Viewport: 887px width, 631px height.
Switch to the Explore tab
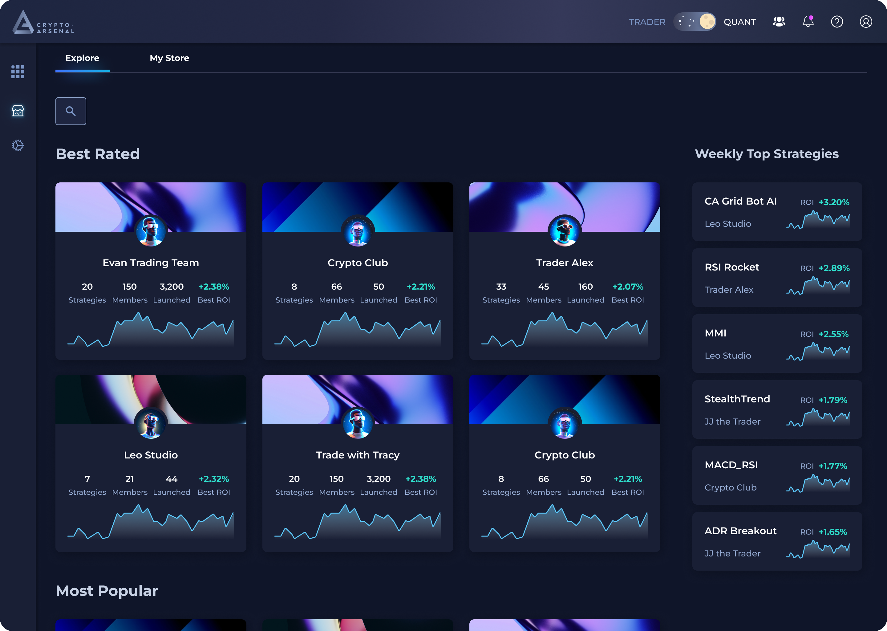tap(82, 58)
